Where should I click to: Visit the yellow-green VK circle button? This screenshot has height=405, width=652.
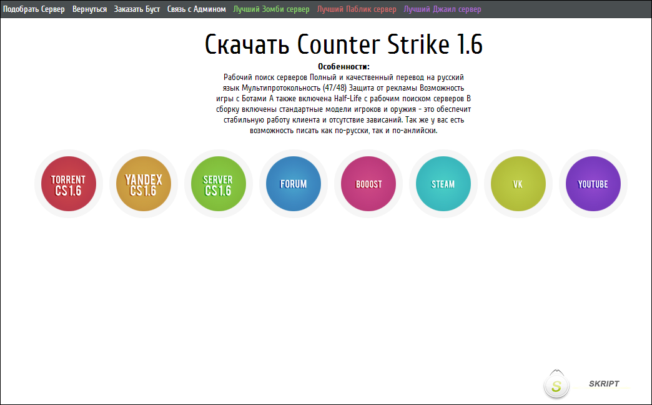point(518,184)
